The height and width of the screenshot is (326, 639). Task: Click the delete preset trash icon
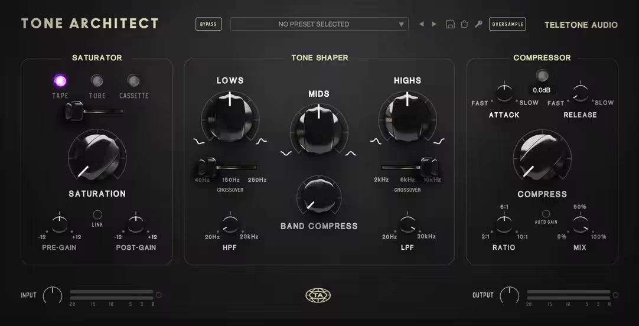[464, 24]
